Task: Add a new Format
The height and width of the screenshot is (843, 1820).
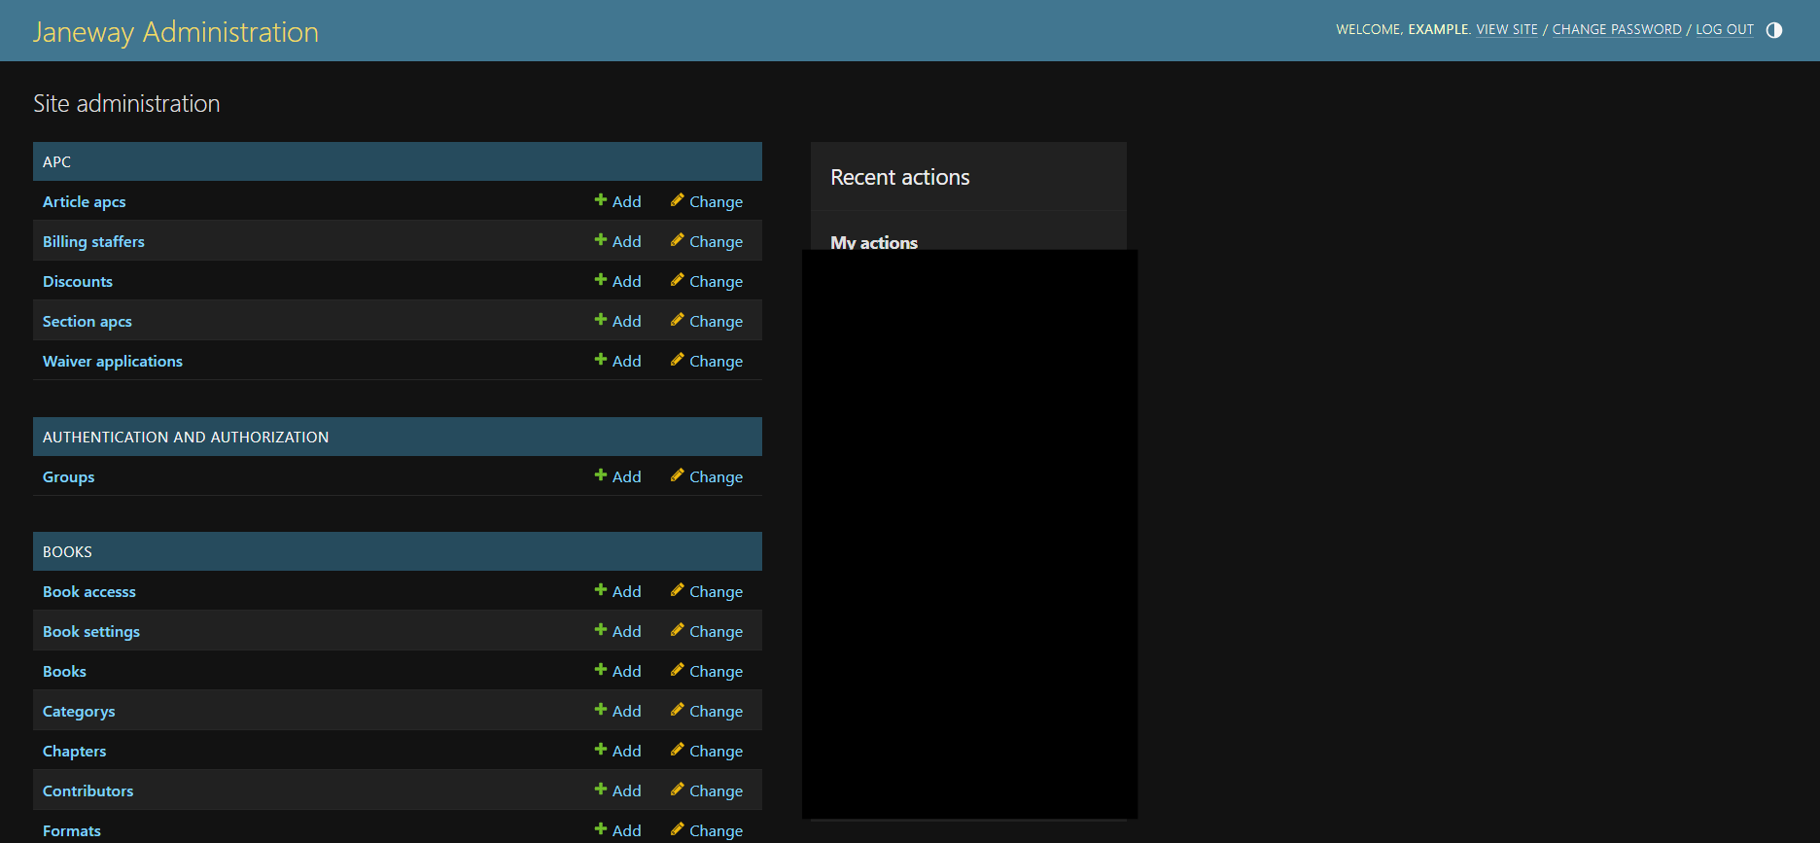Action: (618, 830)
